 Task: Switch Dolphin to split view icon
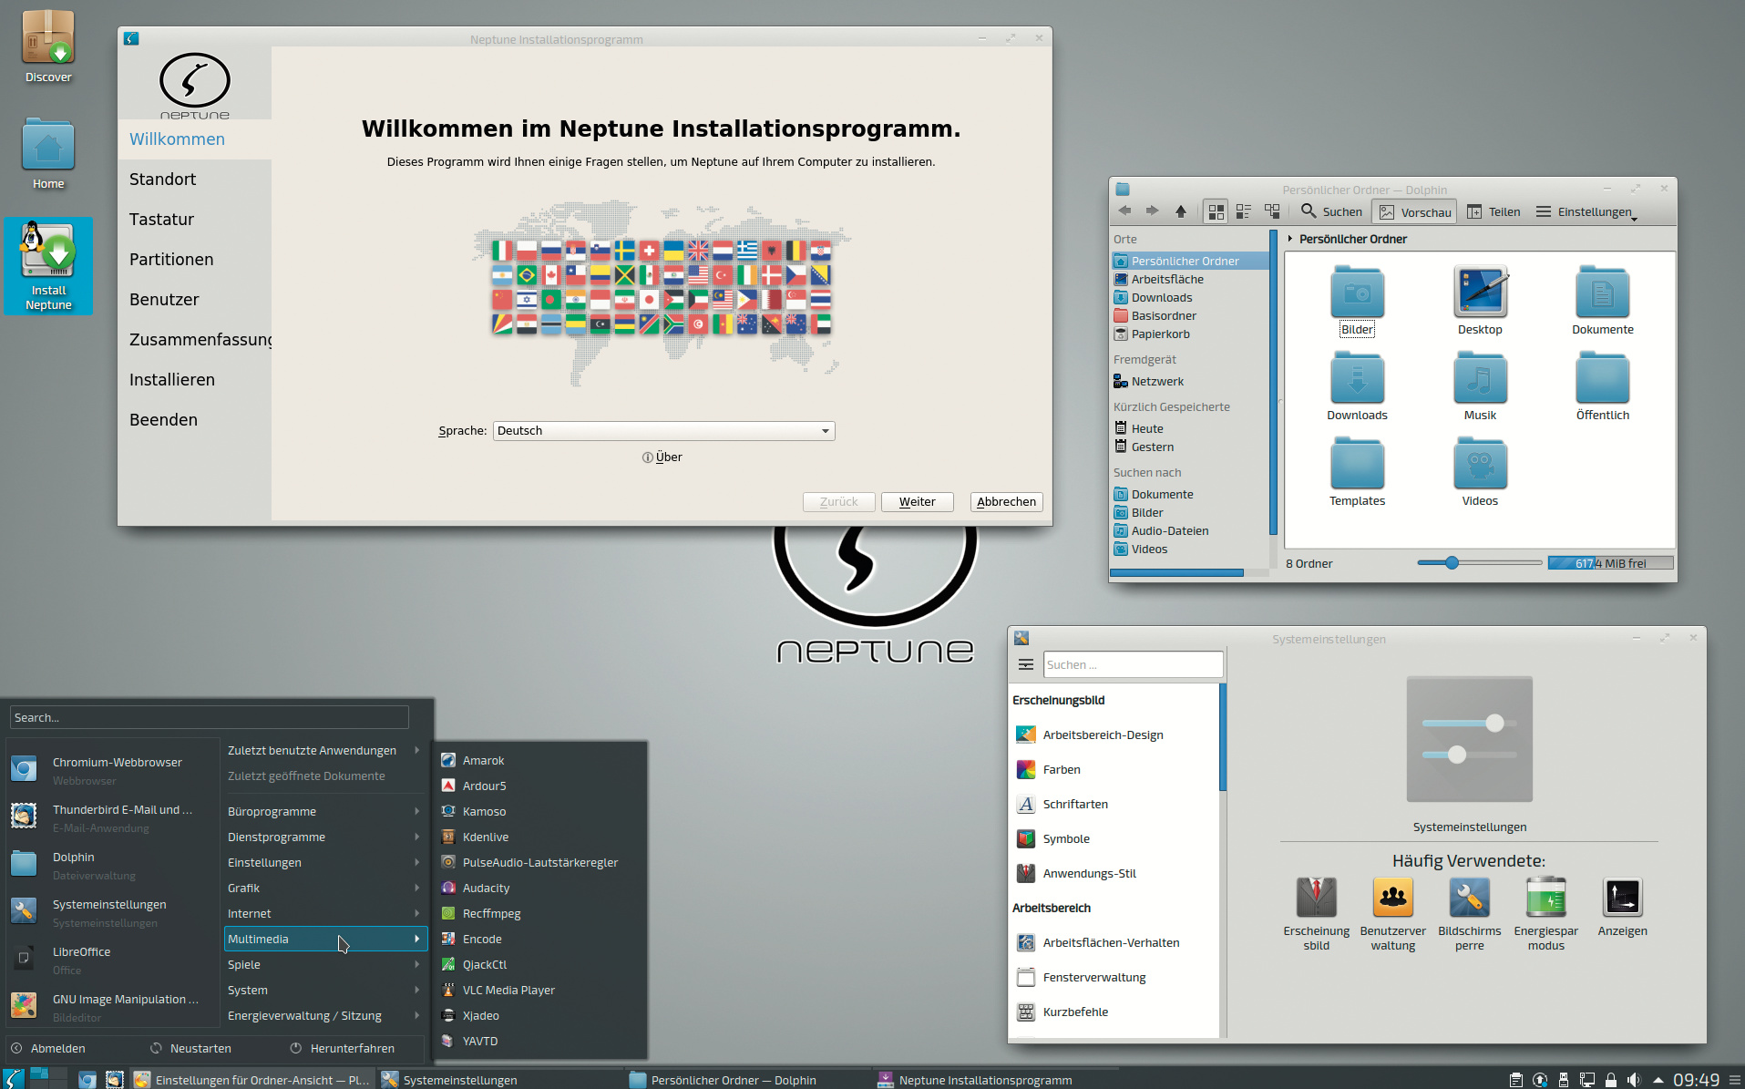pyautogui.click(x=1272, y=211)
